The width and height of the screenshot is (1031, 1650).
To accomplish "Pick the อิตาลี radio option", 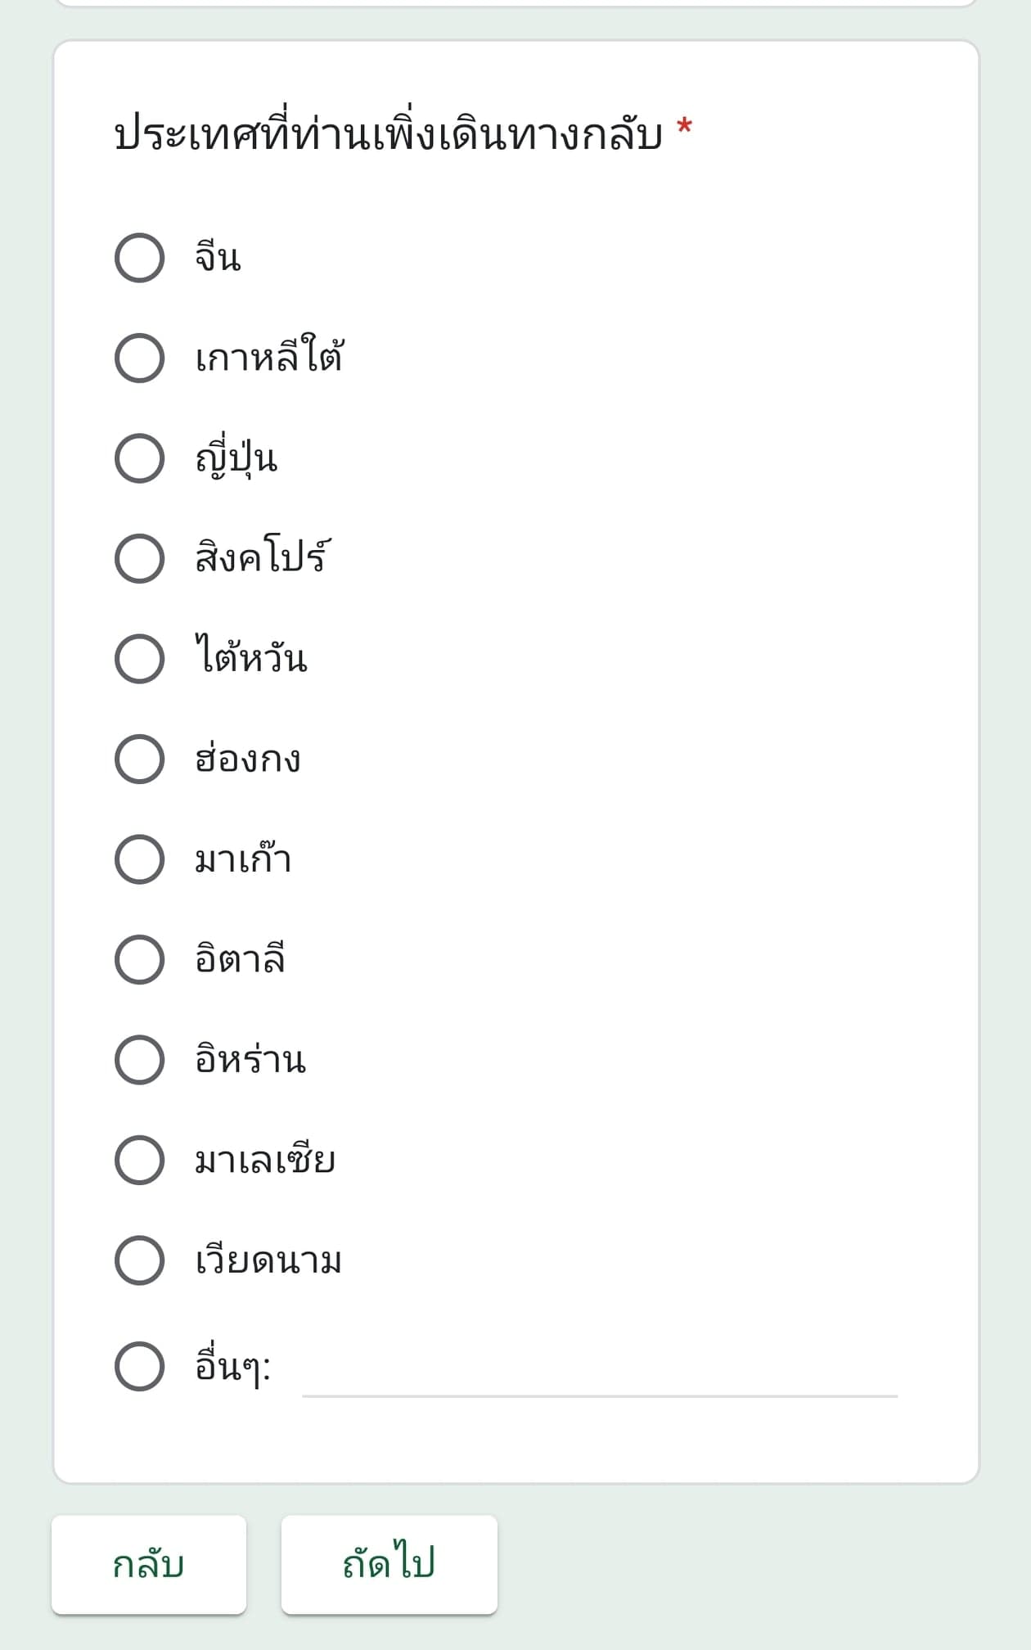I will pos(140,959).
